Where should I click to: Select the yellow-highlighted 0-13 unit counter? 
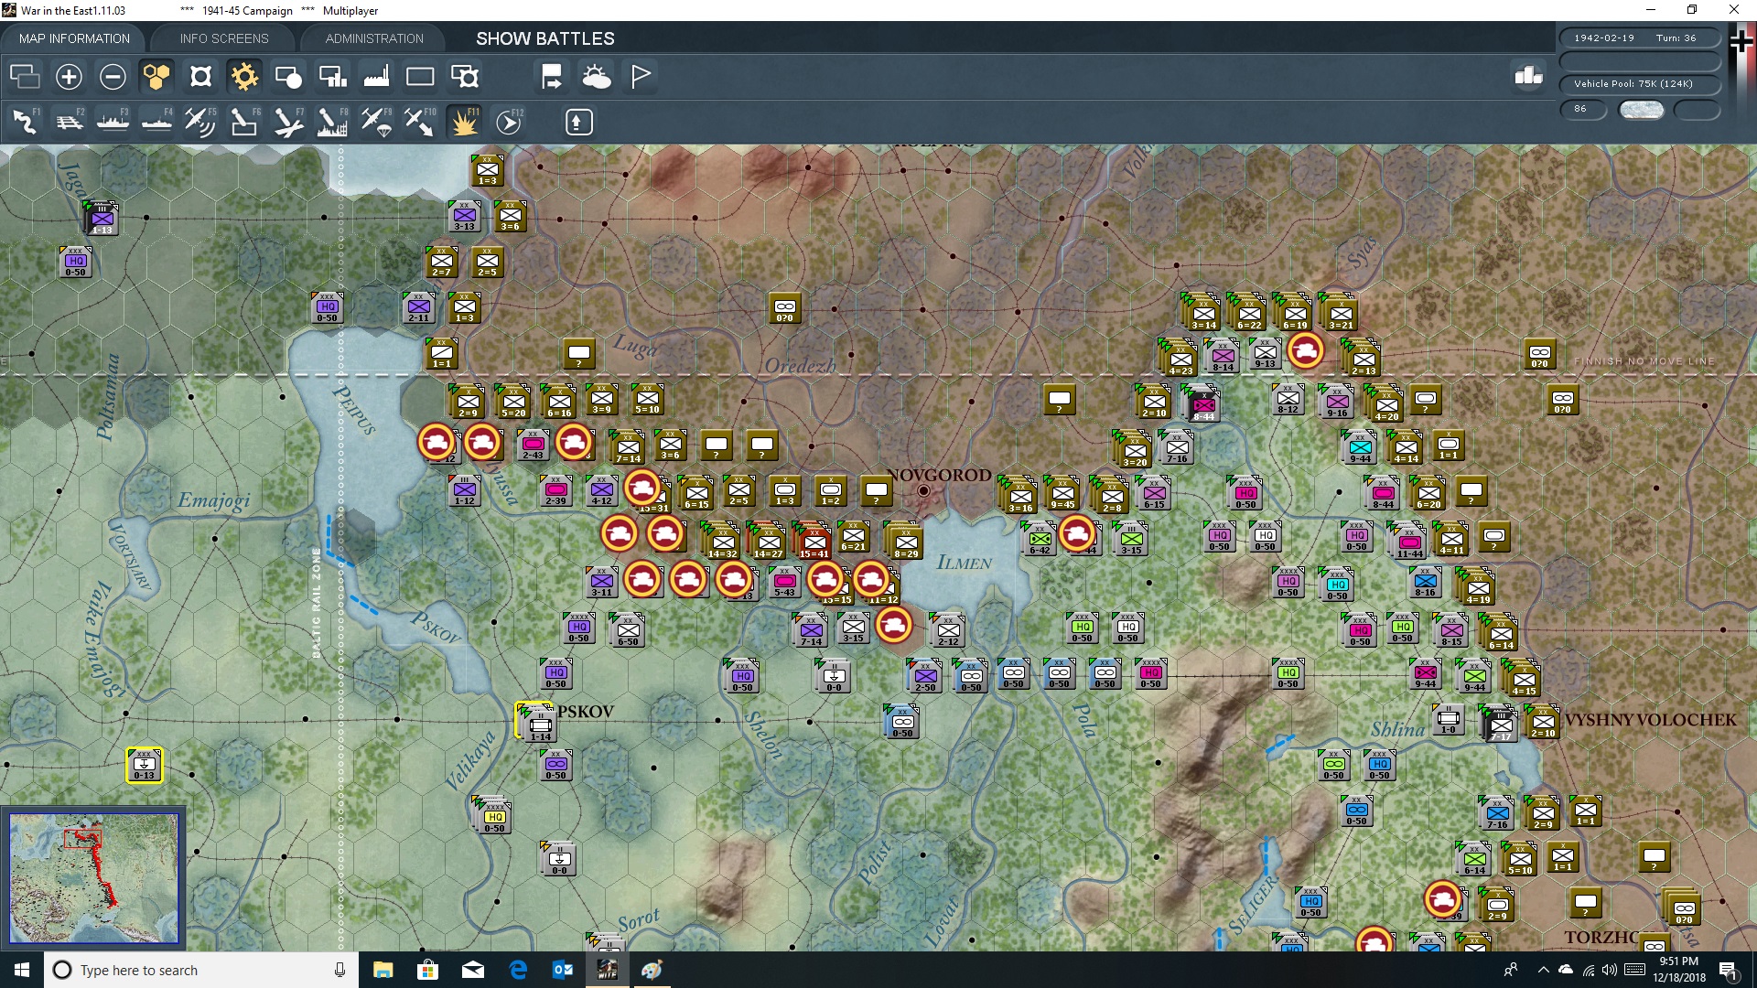144,765
